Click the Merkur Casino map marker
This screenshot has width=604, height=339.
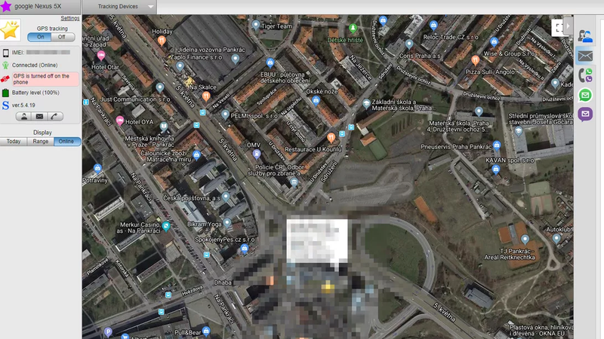click(166, 227)
